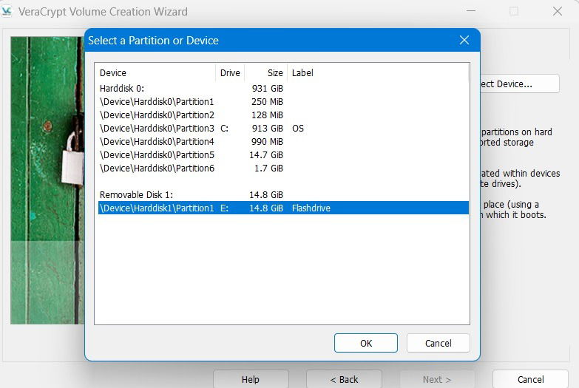The image size is (579, 388).
Task: Close the VeraCrypt Volume Creation Wizard window
Action: pos(558,11)
